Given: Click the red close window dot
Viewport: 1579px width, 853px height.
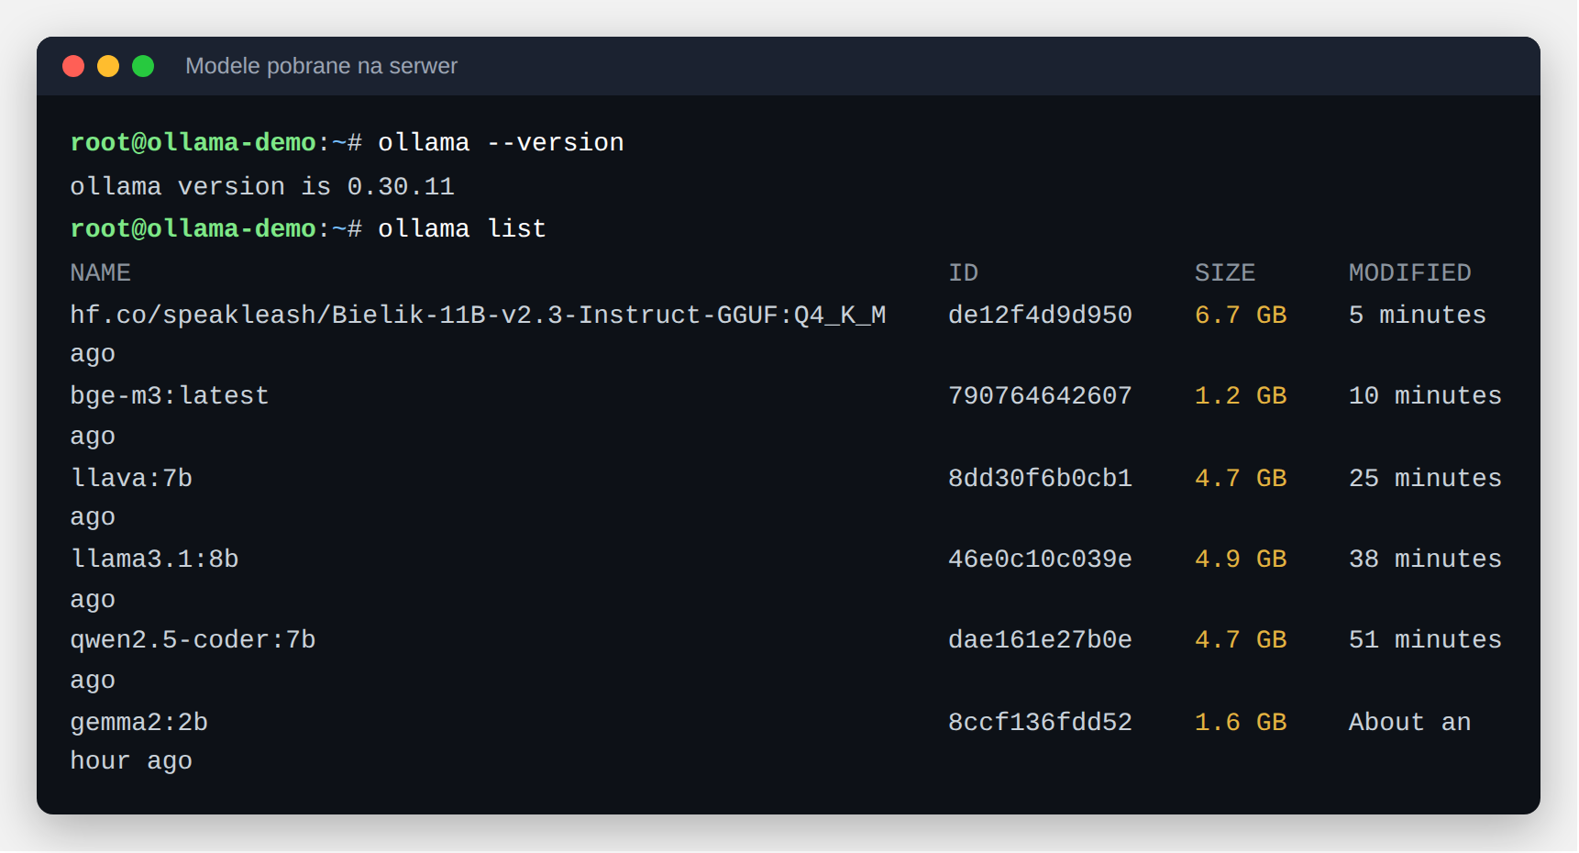Looking at the screenshot, I should coord(73,66).
